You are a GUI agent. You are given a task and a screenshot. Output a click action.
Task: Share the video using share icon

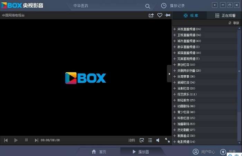point(151,15)
